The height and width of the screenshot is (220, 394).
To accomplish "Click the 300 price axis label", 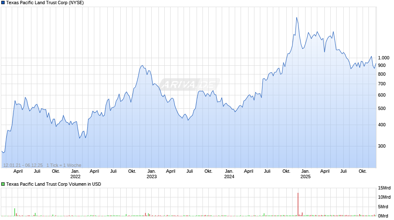I will click(x=382, y=146).
